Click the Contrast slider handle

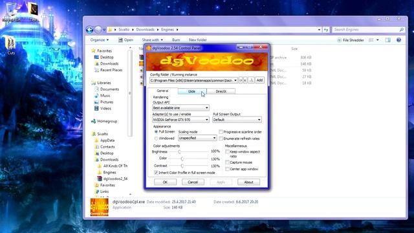pos(182,166)
